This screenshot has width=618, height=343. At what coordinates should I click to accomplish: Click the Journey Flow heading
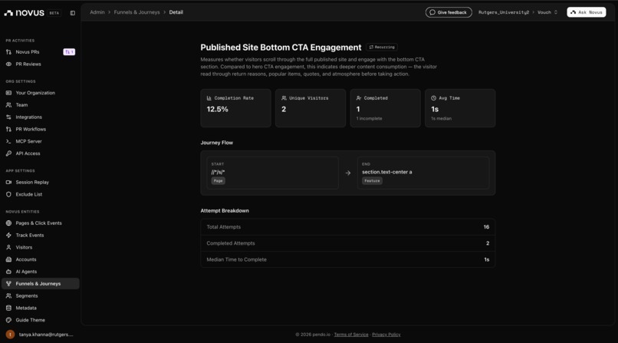click(217, 143)
